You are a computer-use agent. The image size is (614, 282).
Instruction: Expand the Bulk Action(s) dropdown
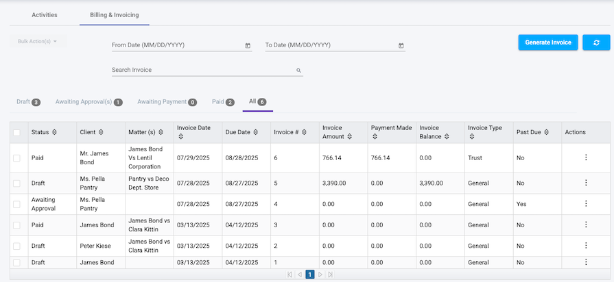(38, 41)
